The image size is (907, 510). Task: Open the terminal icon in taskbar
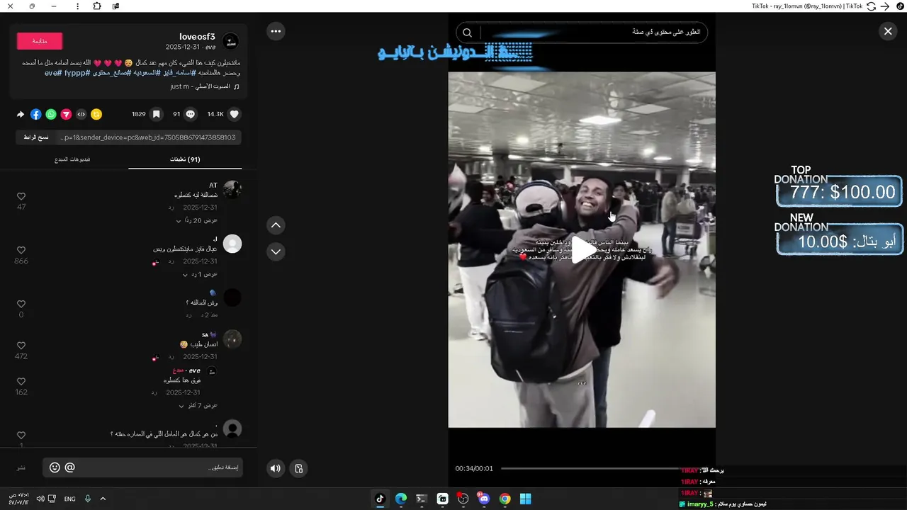point(421,499)
